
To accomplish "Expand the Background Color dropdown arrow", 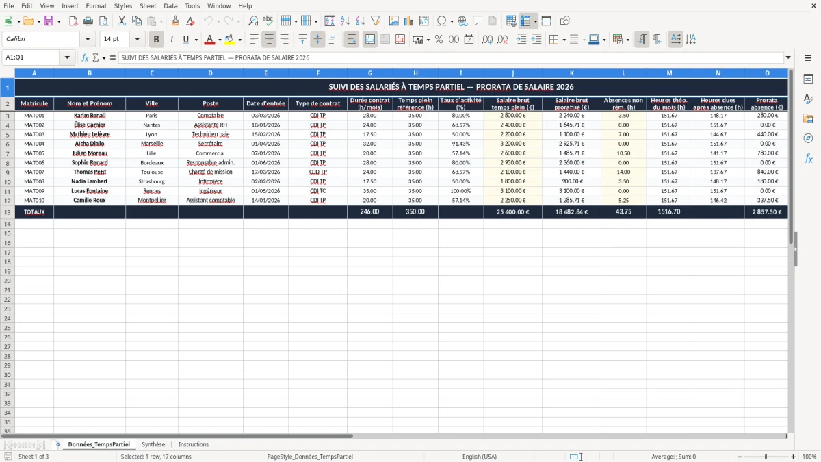I will [x=239, y=40].
